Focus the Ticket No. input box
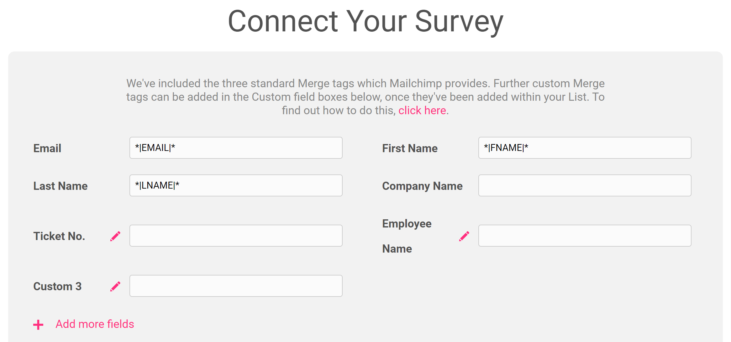 pos(236,236)
